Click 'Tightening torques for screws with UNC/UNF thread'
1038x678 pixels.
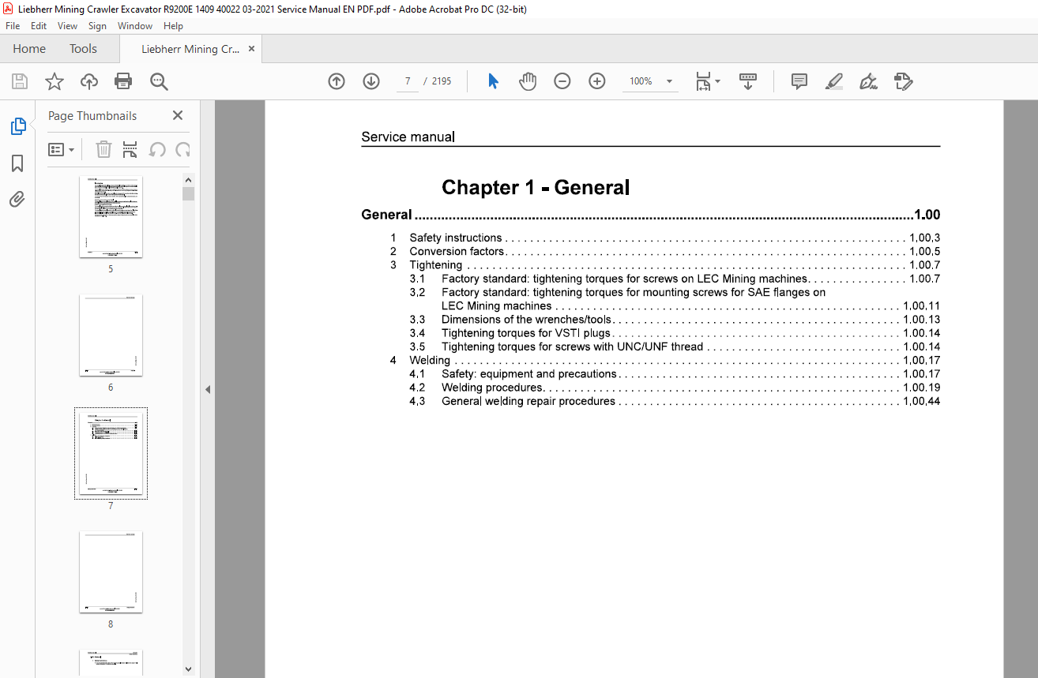572,346
